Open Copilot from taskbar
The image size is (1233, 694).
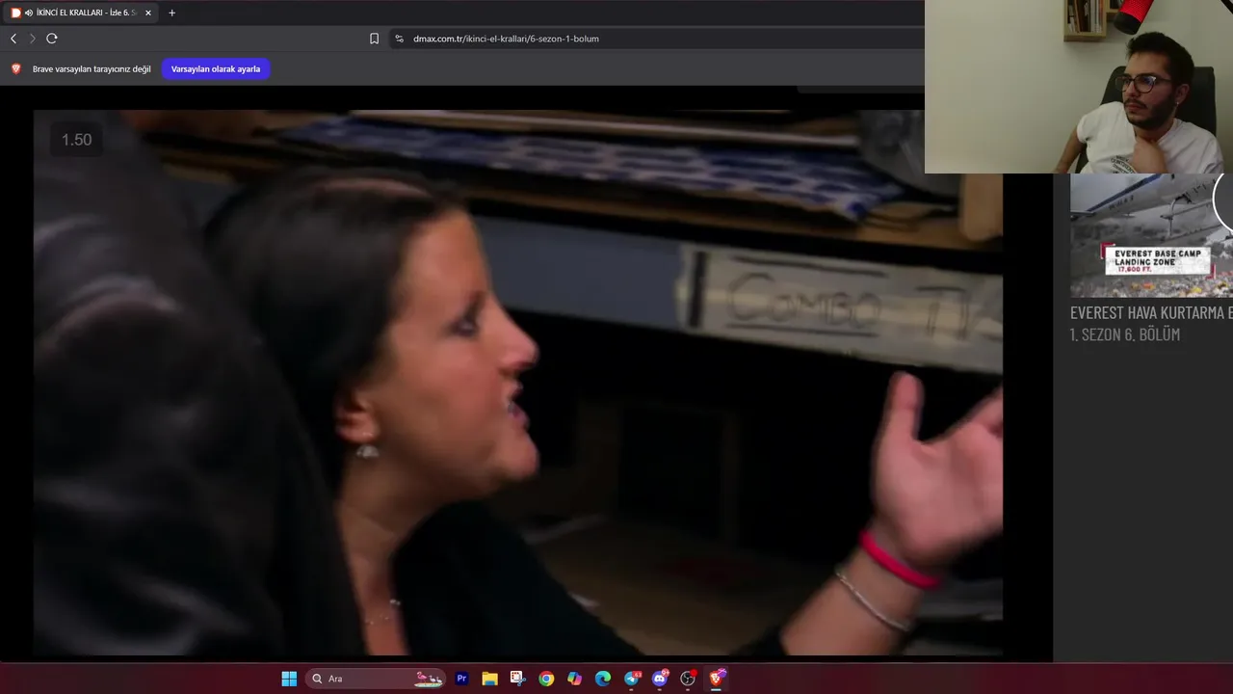click(x=574, y=679)
